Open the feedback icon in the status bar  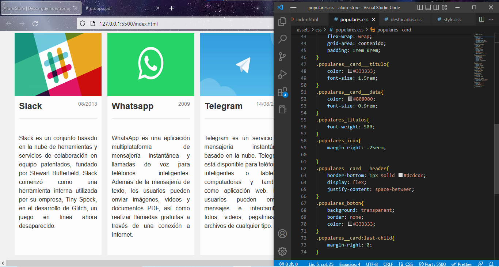click(481, 264)
